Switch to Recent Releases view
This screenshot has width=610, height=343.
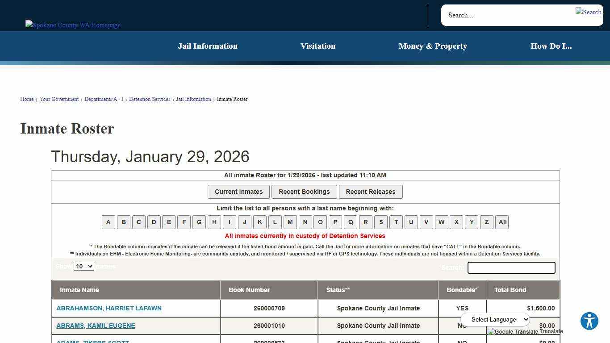tap(371, 192)
